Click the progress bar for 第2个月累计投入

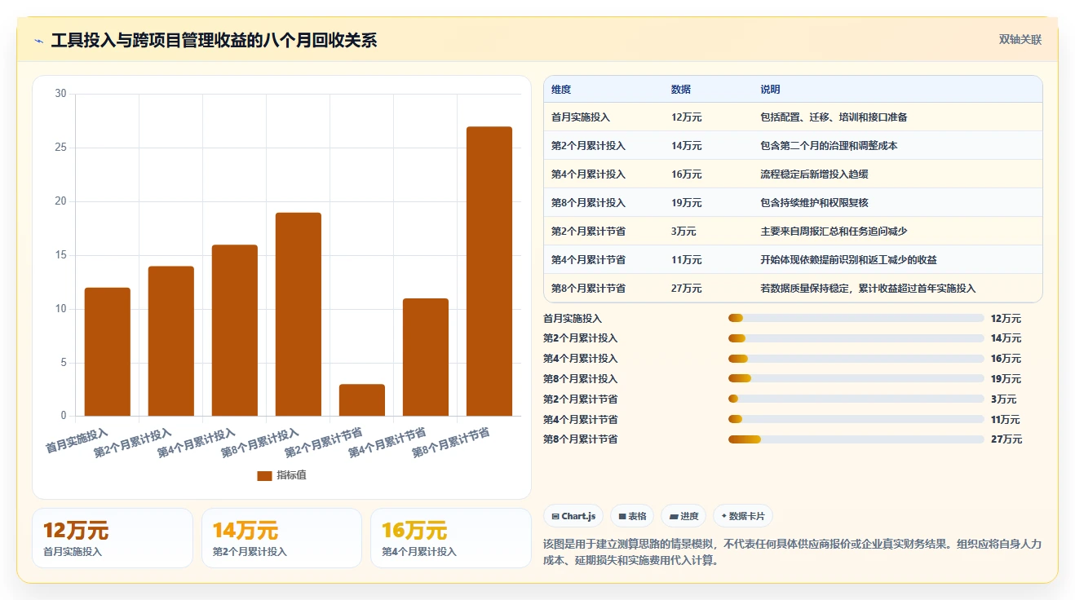(x=856, y=338)
